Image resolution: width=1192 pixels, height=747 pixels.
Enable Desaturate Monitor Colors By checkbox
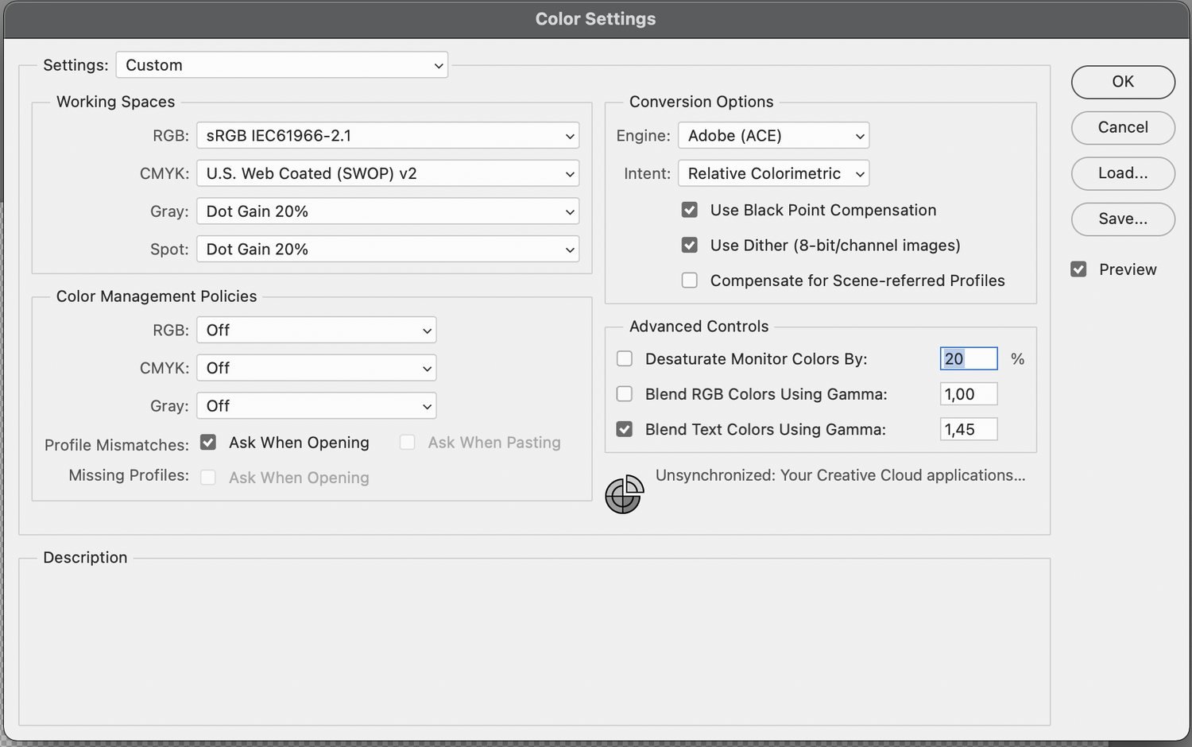point(625,359)
